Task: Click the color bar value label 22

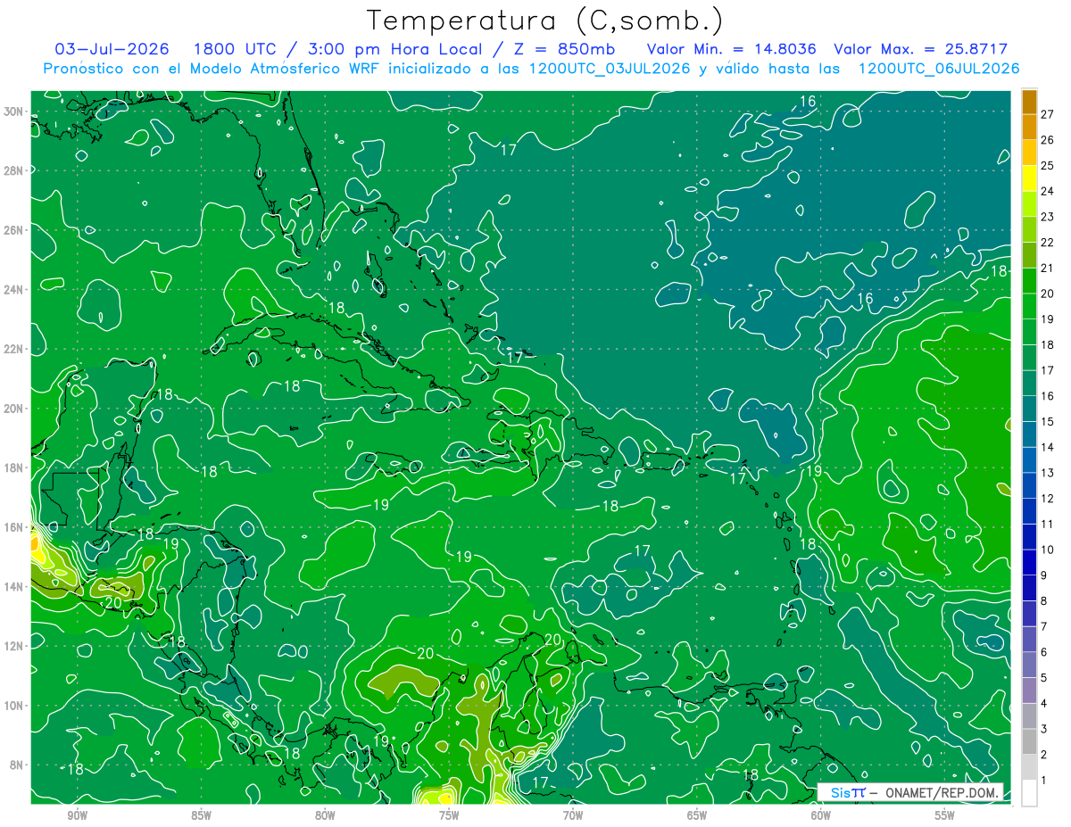Action: click(x=1048, y=243)
